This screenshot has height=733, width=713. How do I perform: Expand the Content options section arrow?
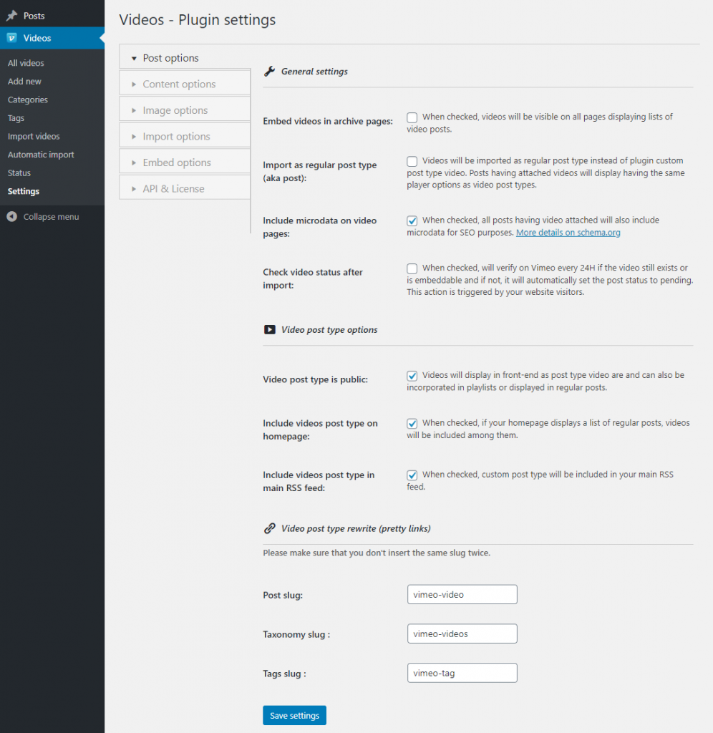[x=134, y=84]
